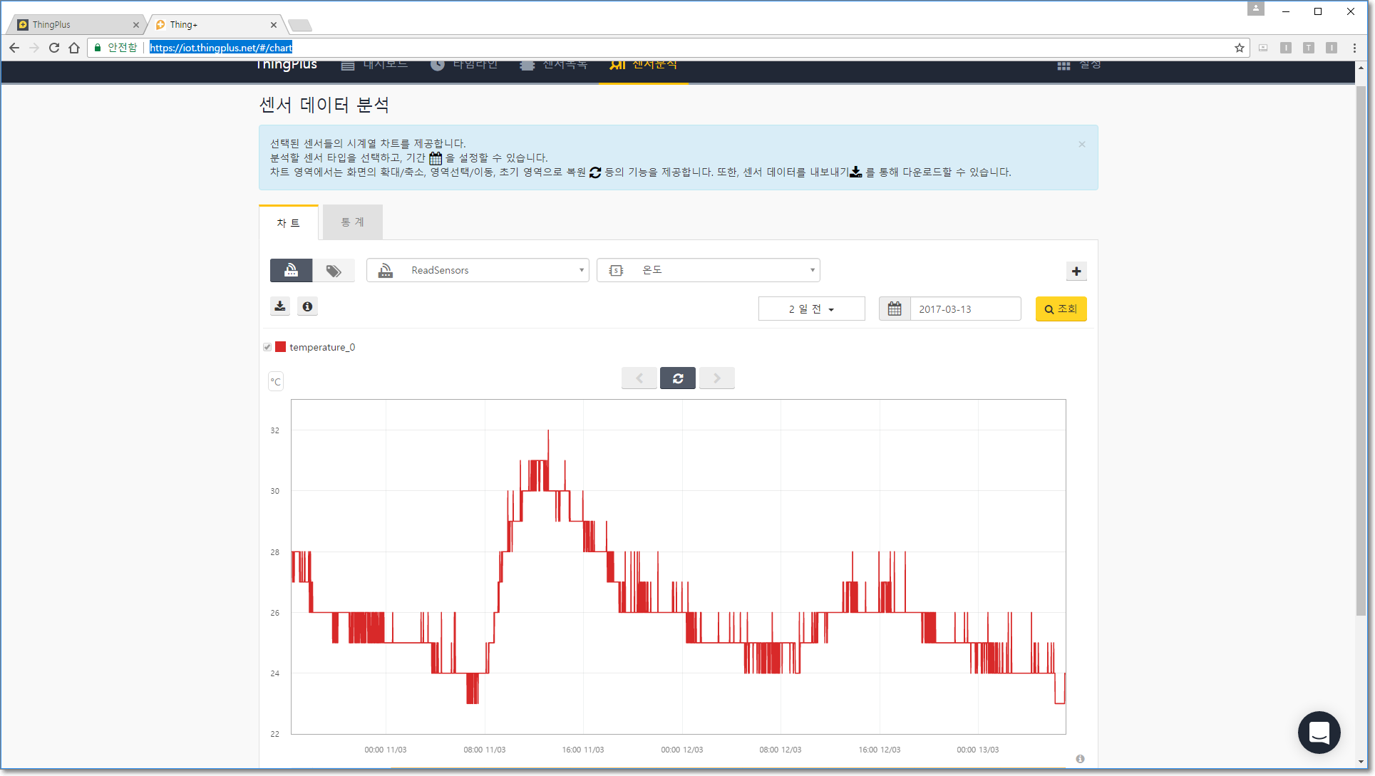Click the plus button to add sensor

point(1076,271)
